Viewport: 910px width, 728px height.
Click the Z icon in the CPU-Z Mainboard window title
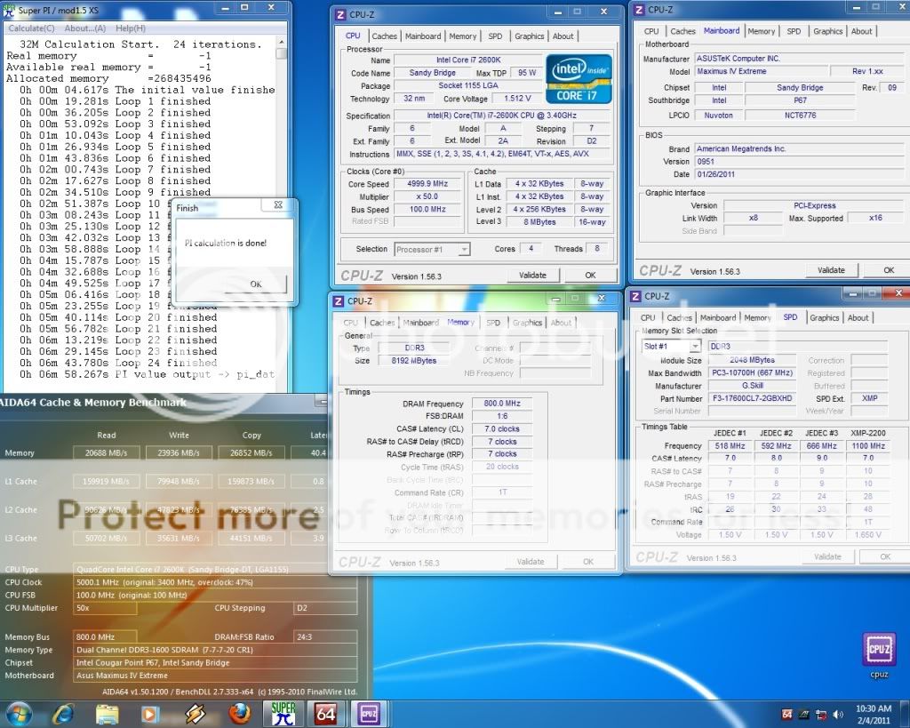(x=639, y=10)
